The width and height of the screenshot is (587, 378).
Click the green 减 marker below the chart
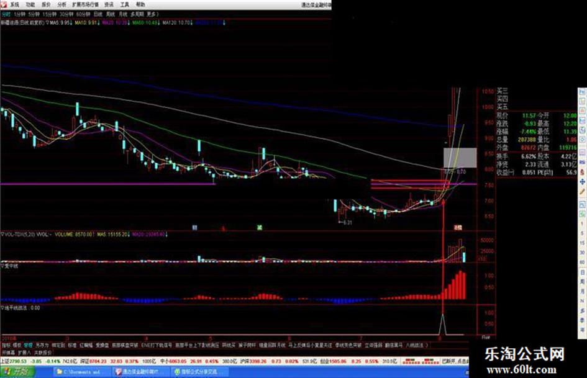(x=259, y=227)
